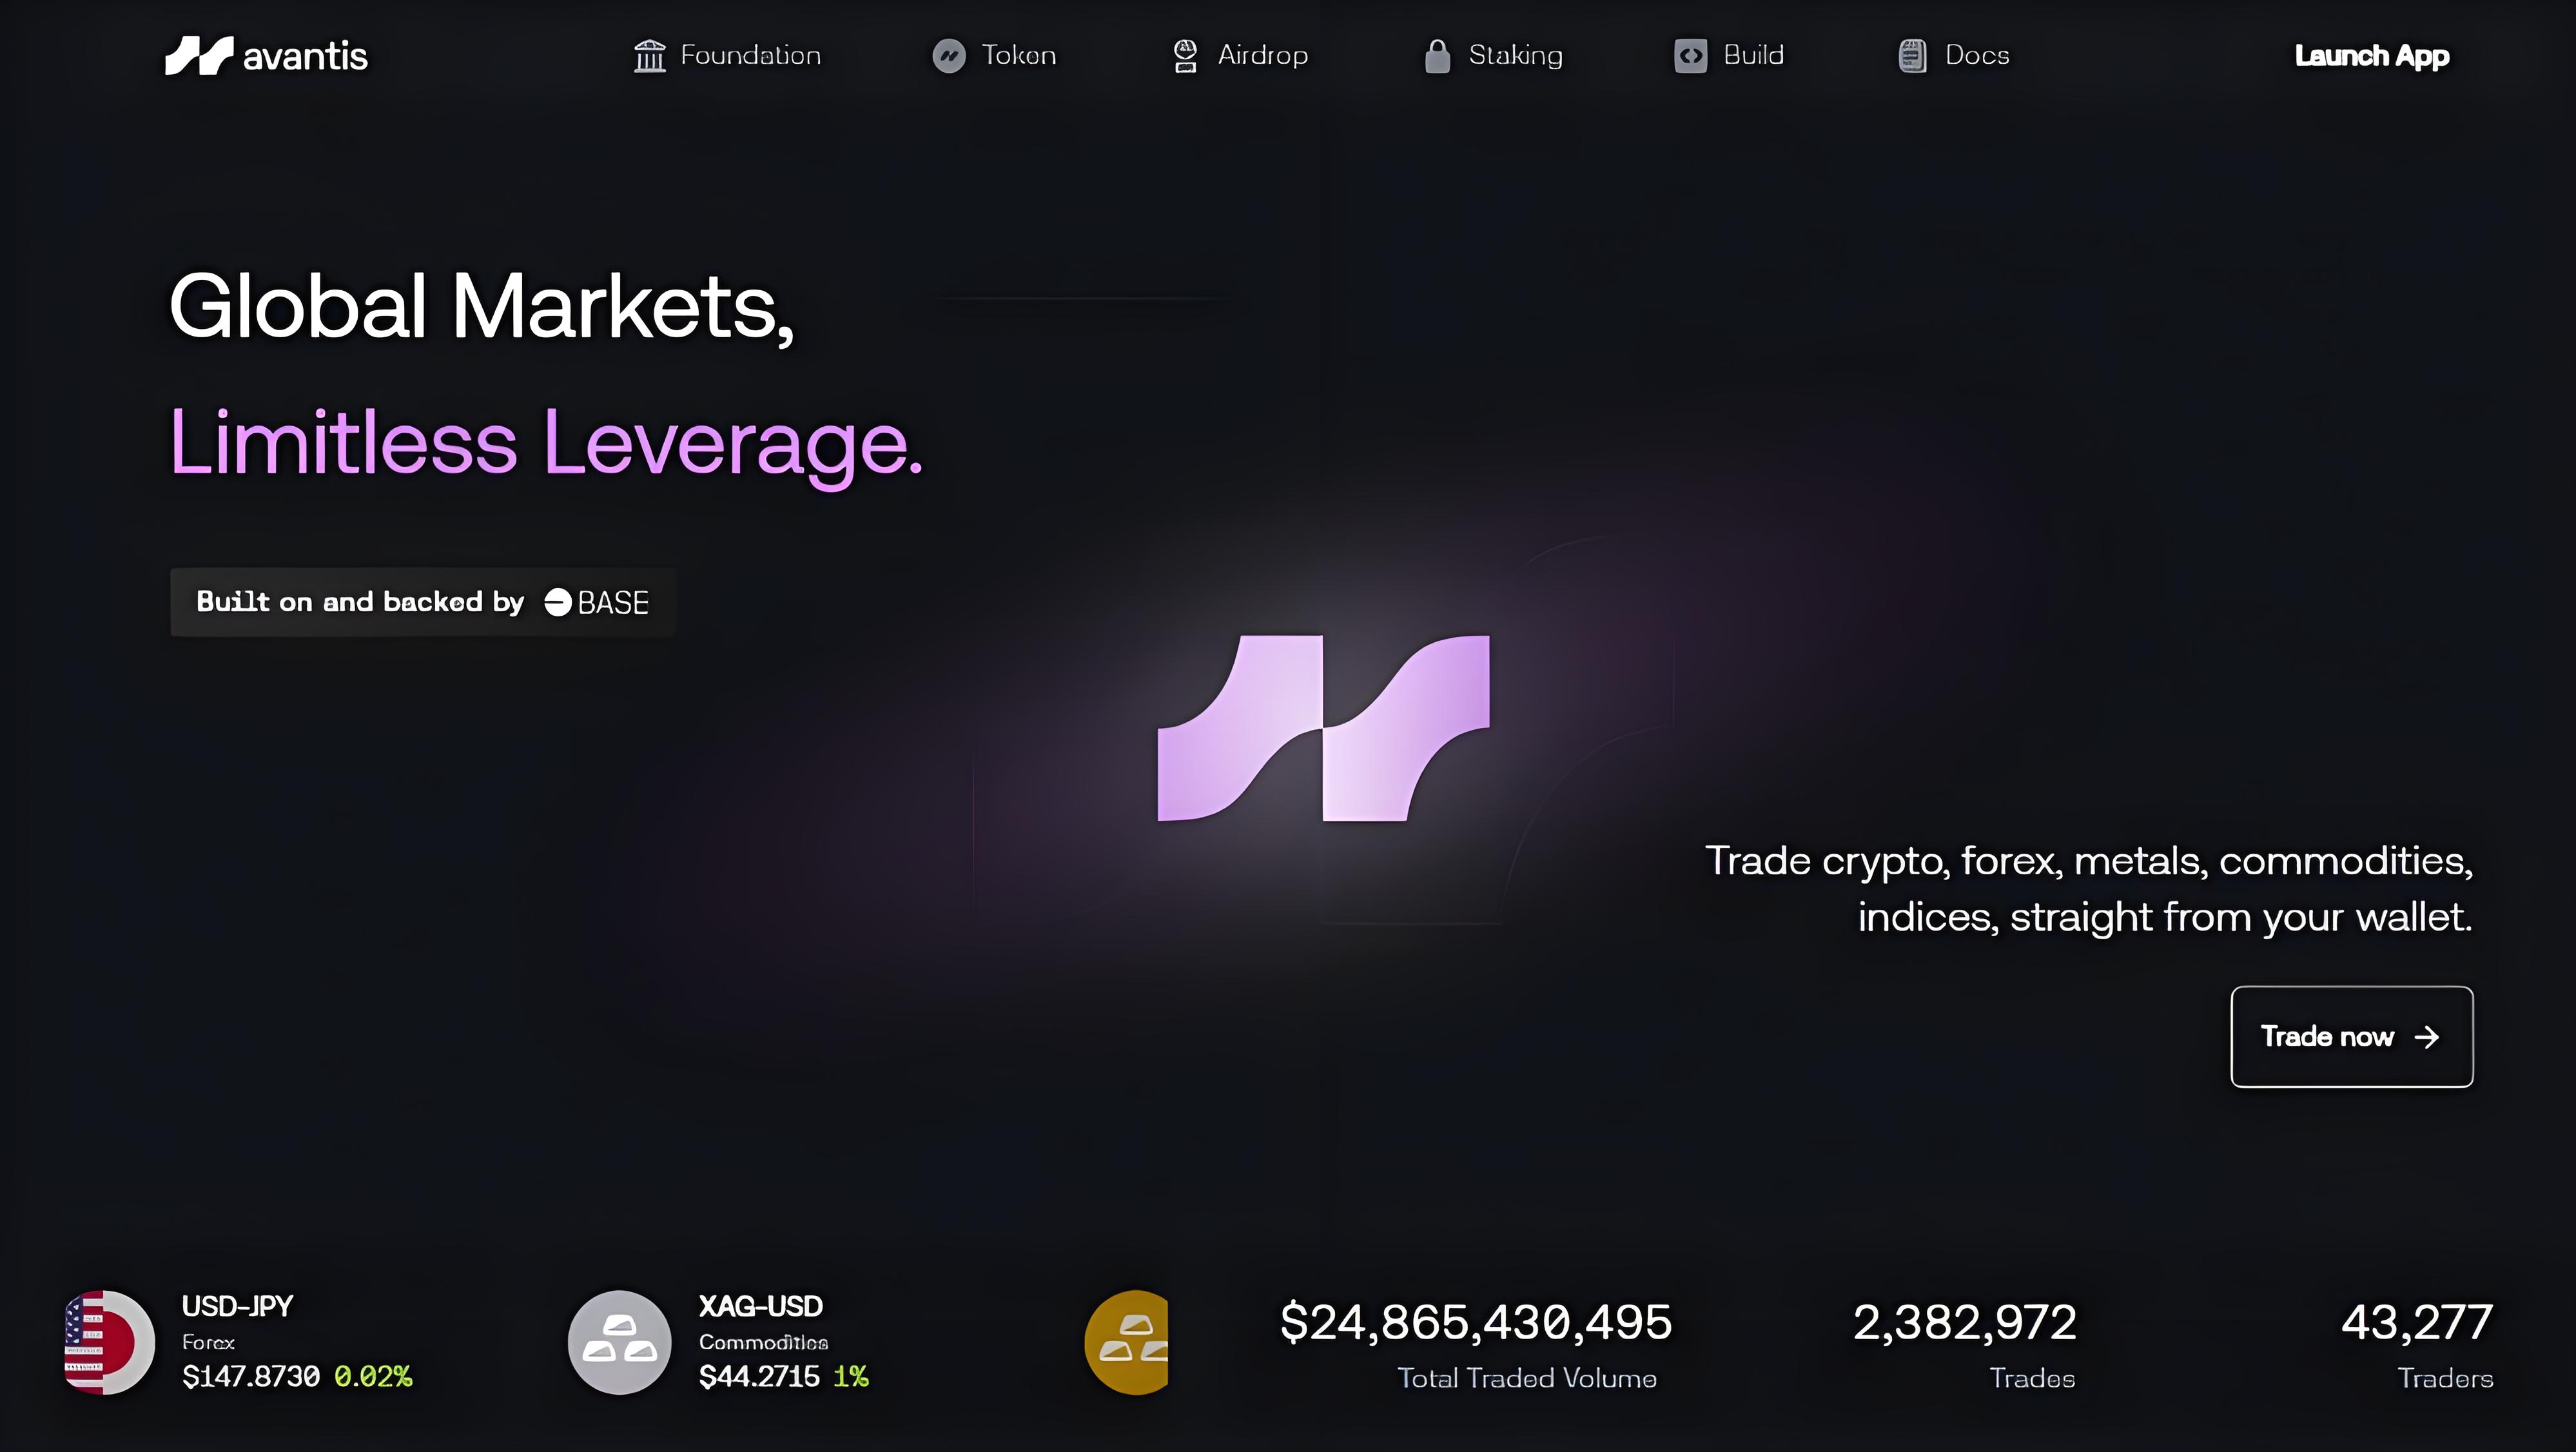The width and height of the screenshot is (2576, 1452).
Task: Click the Avantis logo in the header
Action: point(266,56)
